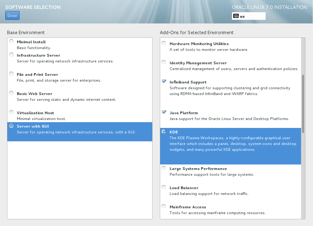The image size is (313, 226).
Task: Click the Identity Management Server label
Action: (198, 63)
